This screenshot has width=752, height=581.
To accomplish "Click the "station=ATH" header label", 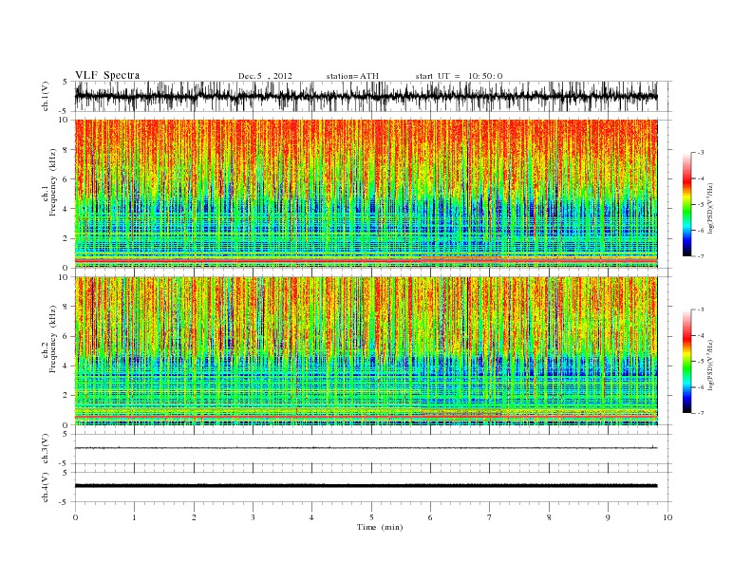I will pyautogui.click(x=352, y=76).
